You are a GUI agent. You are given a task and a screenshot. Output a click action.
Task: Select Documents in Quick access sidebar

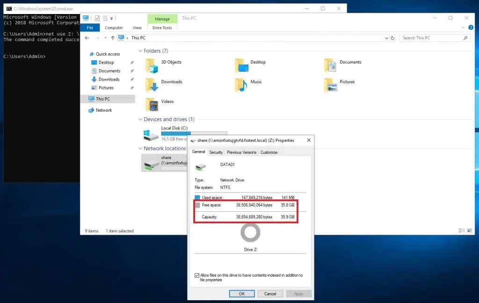[109, 71]
